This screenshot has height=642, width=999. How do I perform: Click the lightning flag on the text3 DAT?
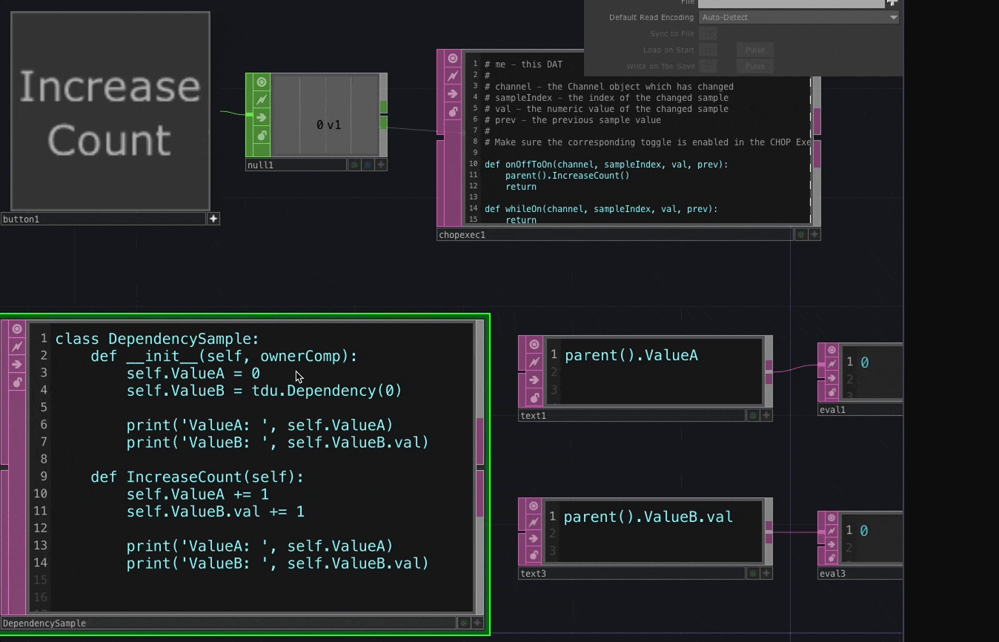tap(534, 523)
